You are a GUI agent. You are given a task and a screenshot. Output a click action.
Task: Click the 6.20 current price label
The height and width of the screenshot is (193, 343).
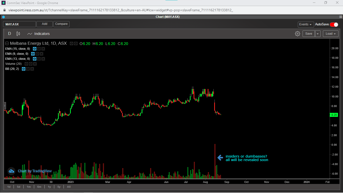[334, 115]
